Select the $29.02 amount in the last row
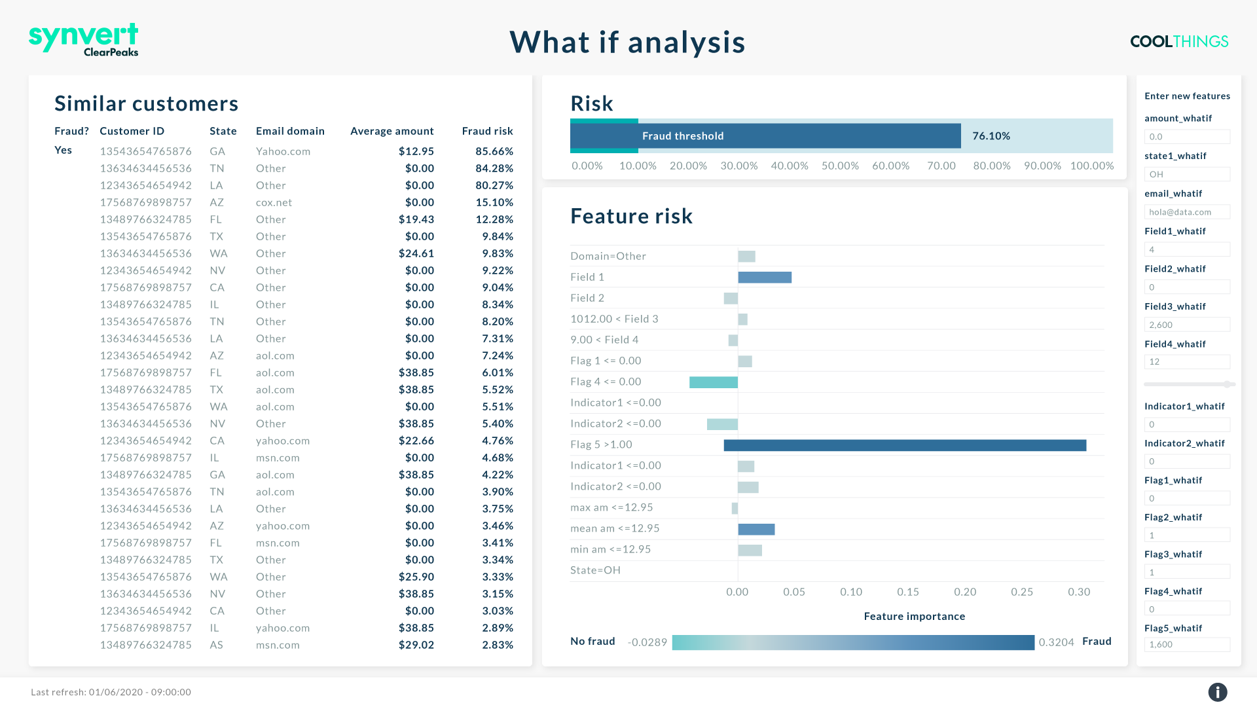The height and width of the screenshot is (707, 1257). click(x=416, y=645)
